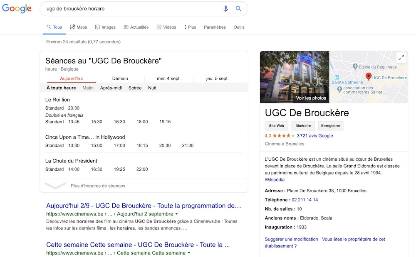Open 3 721 avis Google reviews
The width and height of the screenshot is (416, 257).
coord(314,136)
